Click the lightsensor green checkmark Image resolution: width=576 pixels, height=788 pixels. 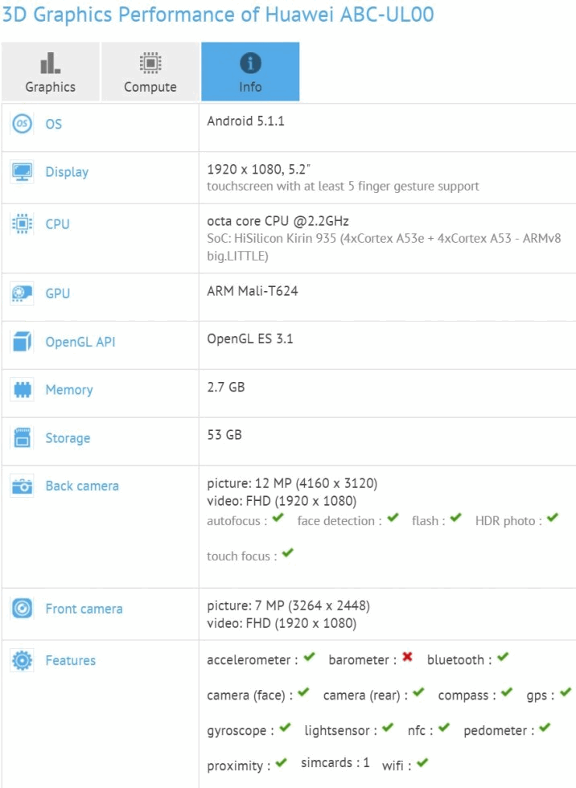point(388,728)
